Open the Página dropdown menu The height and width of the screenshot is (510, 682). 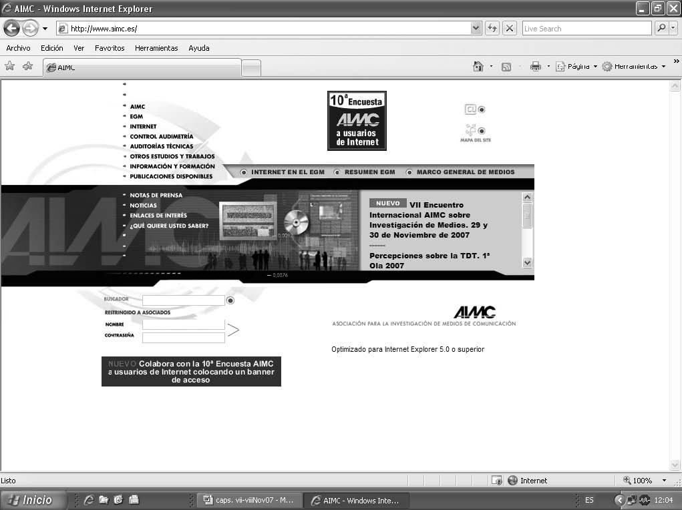[576, 66]
